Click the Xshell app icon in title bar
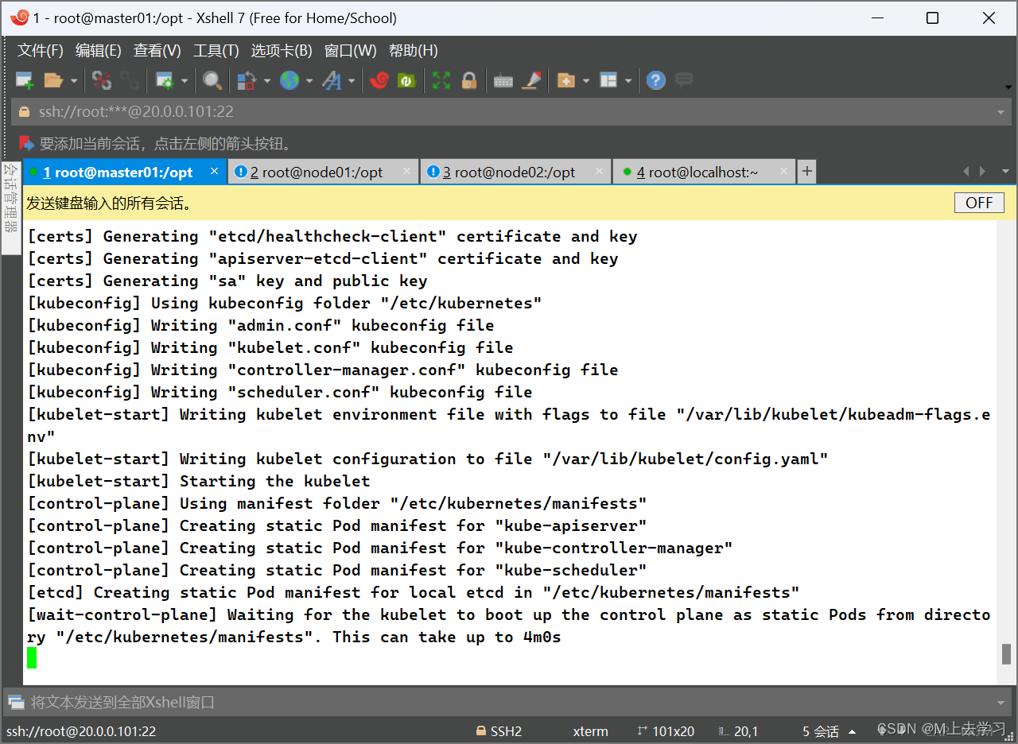Image resolution: width=1018 pixels, height=744 pixels. pos(20,17)
